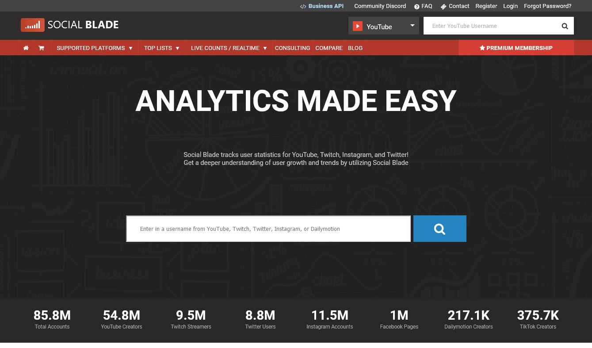
Task: Click the Social Blade logo icon
Action: tap(33, 25)
